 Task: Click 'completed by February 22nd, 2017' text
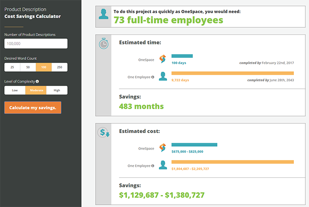coord(266,63)
